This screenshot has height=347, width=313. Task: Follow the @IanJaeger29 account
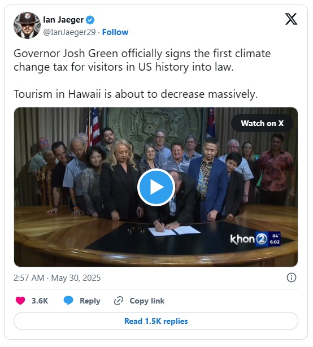[x=115, y=32]
